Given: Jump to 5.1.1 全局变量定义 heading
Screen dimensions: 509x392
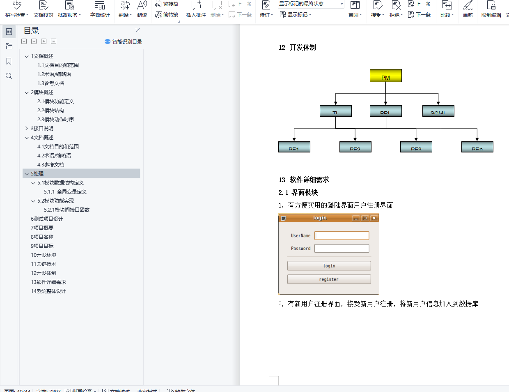Looking at the screenshot, I should (x=65, y=192).
